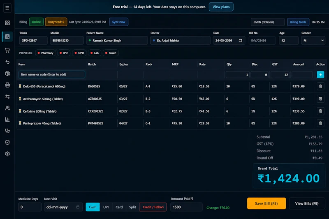329x219 pixels.
Task: Open the stethoscope icon in sidebar
Action: 7,131
